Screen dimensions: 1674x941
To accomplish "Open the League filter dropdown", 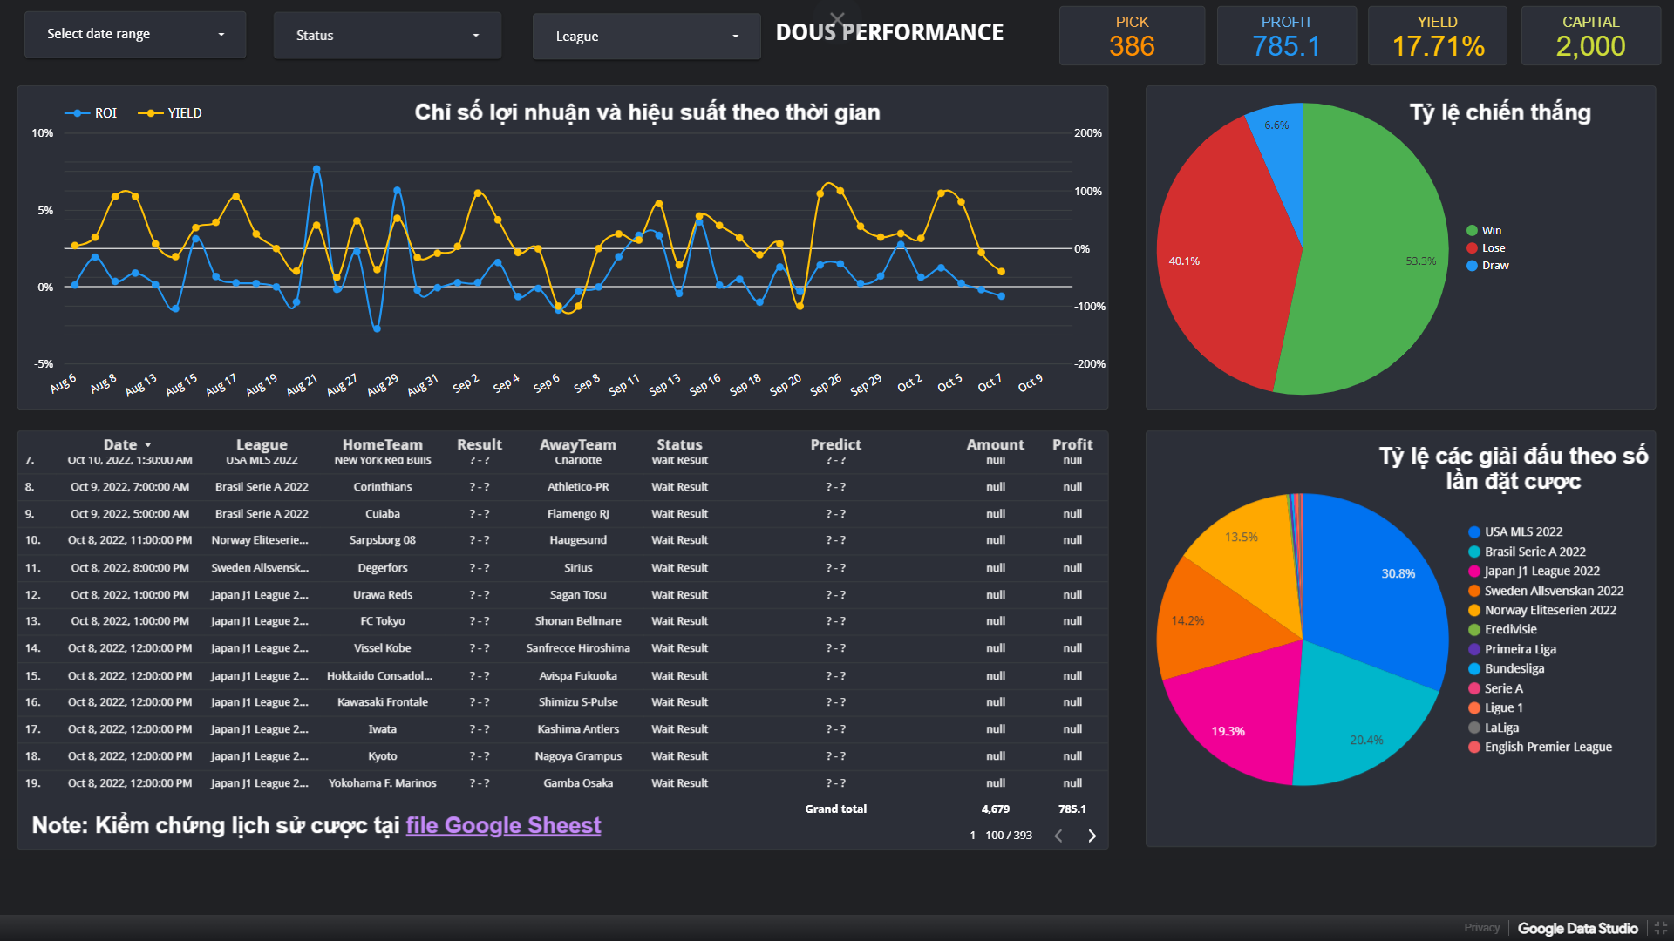I will click(646, 37).
